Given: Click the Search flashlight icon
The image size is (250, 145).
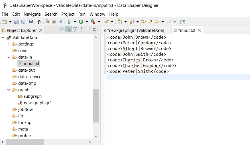Looking at the screenshot, I should (x=106, y=22).
